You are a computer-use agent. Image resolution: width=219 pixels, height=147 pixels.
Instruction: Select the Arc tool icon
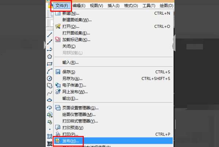(x=50, y=71)
